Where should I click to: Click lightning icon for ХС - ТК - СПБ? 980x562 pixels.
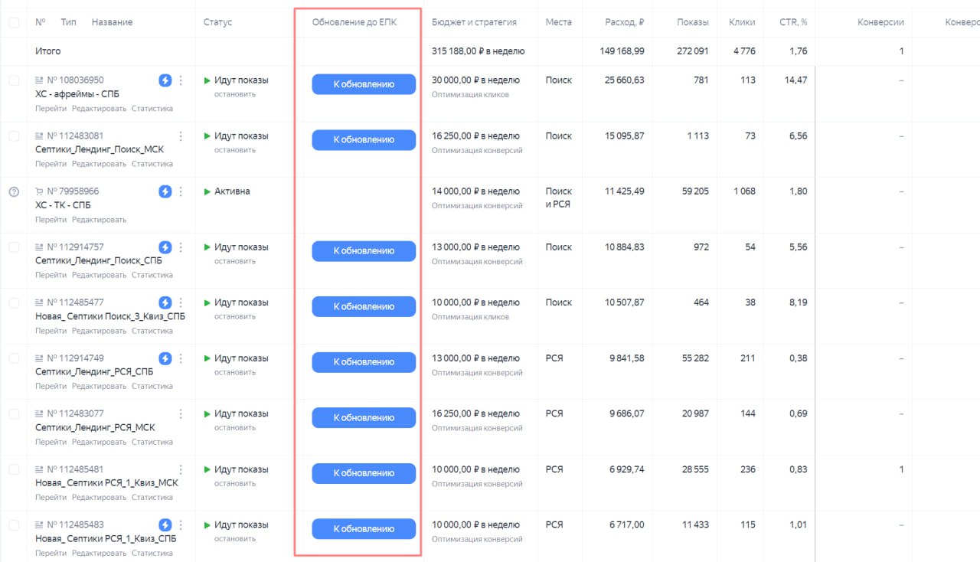[x=165, y=191]
